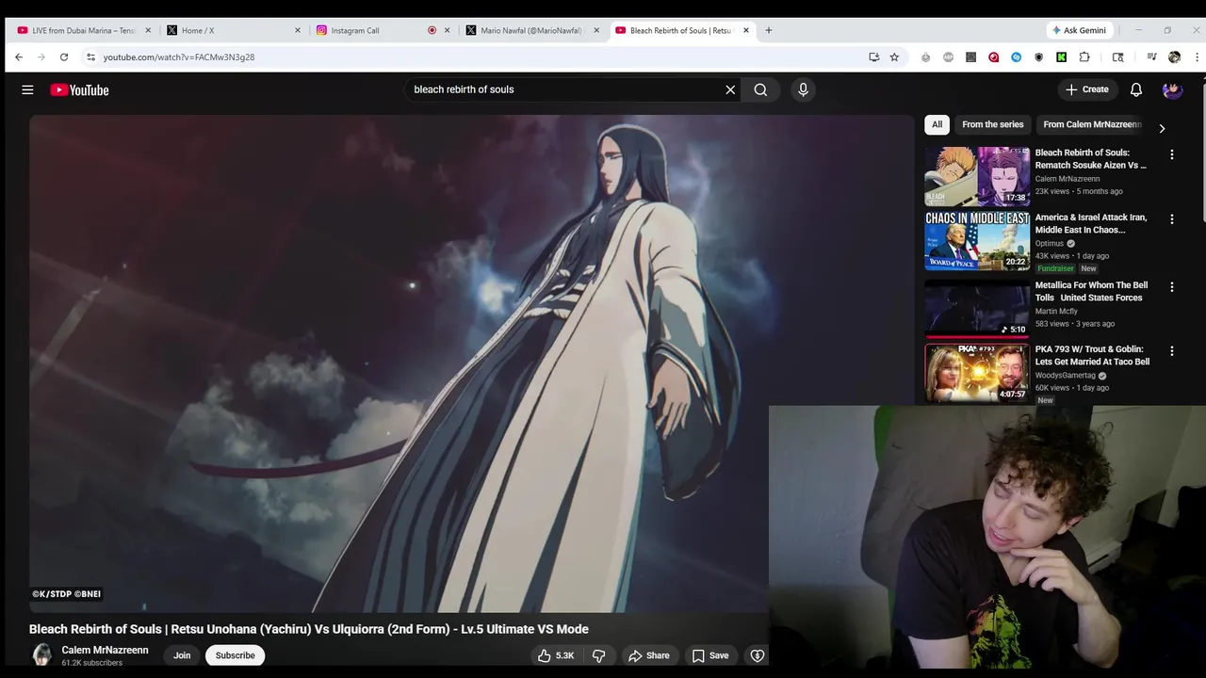Image resolution: width=1206 pixels, height=678 pixels.
Task: Open Bleach Rebirth of Souls: Rematch title
Action: point(1091,158)
